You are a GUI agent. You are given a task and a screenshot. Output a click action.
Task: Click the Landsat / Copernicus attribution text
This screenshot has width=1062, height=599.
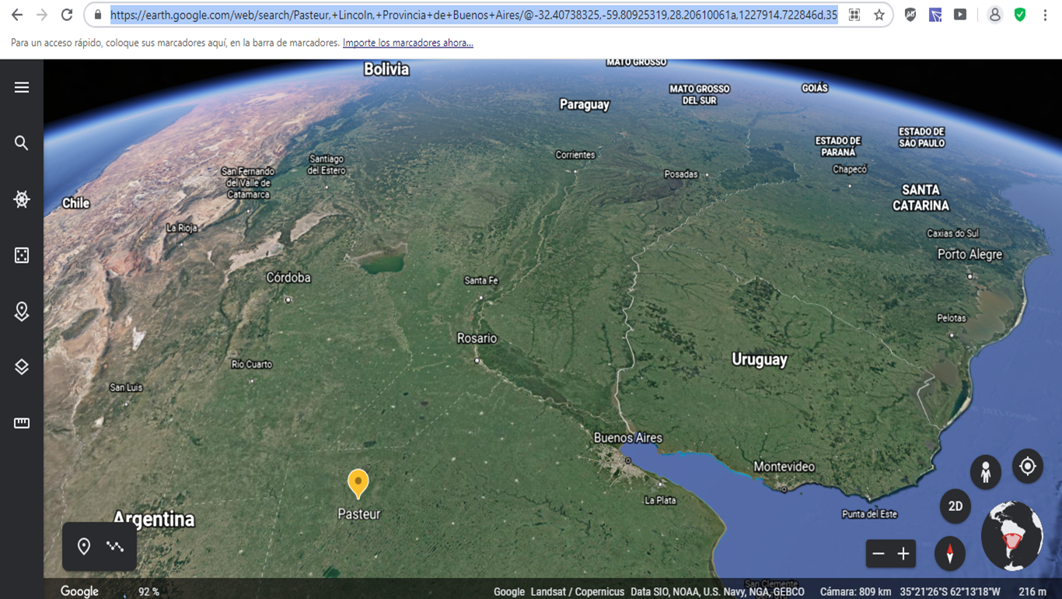[578, 592]
